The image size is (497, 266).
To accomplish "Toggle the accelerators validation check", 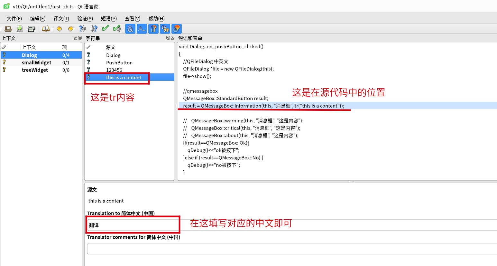I will (130, 29).
